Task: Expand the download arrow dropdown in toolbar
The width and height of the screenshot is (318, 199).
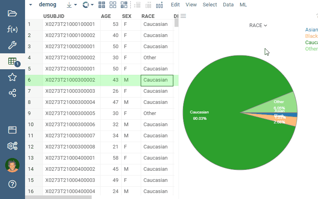Action: pyautogui.click(x=72, y=5)
